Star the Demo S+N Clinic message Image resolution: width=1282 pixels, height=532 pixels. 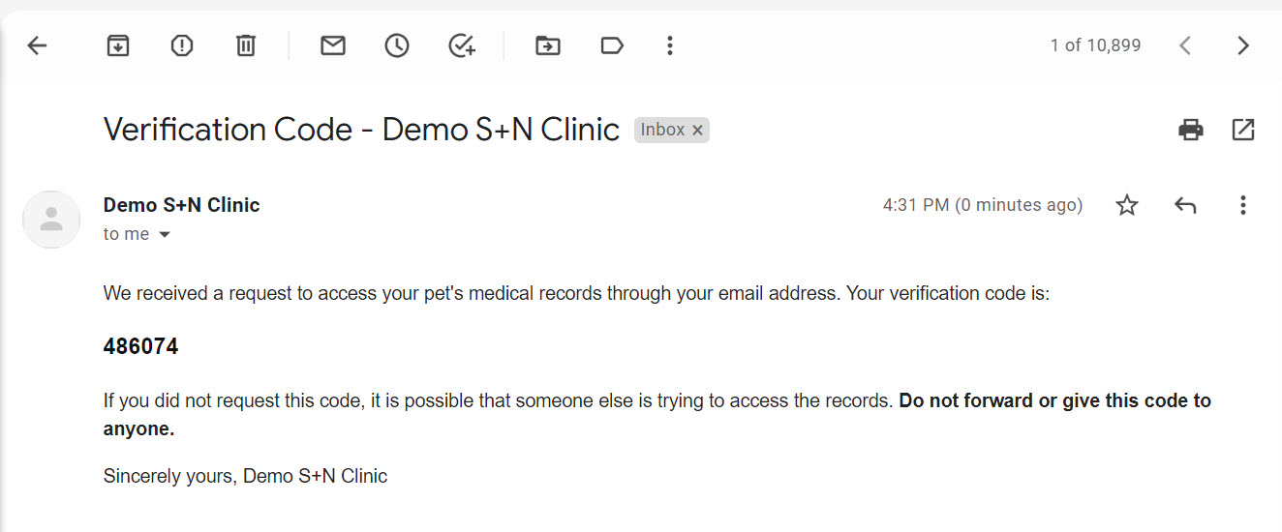click(x=1127, y=205)
